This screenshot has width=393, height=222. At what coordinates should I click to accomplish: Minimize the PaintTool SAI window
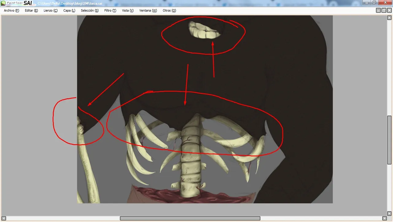(366, 2)
